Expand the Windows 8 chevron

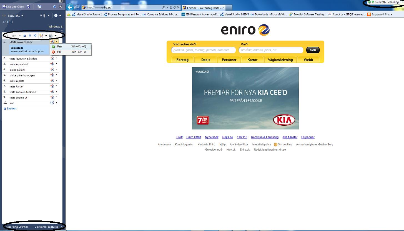[61, 31]
